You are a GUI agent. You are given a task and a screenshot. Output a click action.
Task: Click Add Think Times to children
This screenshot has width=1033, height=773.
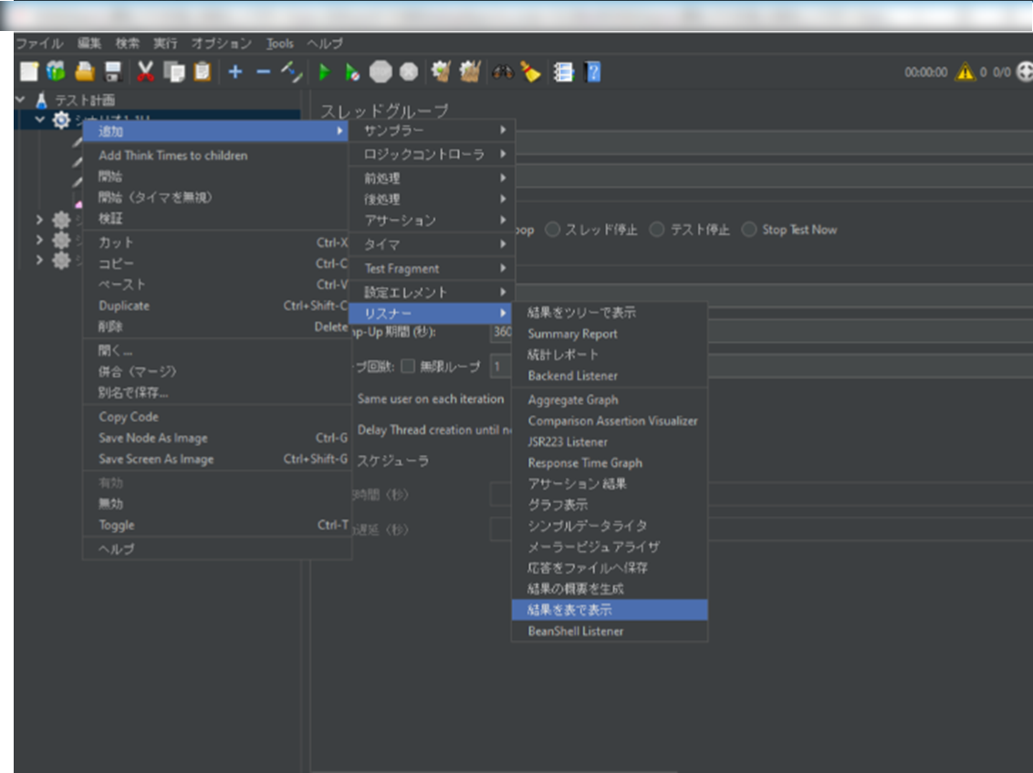[217, 155]
